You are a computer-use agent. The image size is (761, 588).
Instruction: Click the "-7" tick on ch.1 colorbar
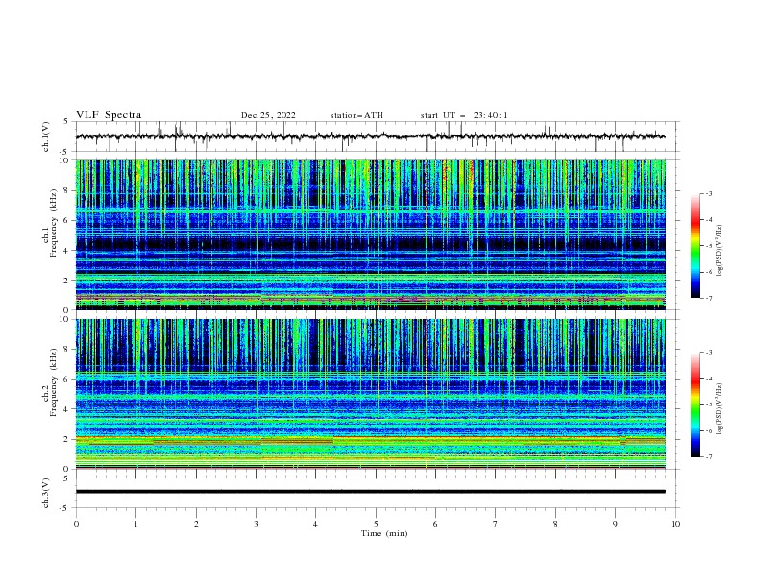coord(708,298)
